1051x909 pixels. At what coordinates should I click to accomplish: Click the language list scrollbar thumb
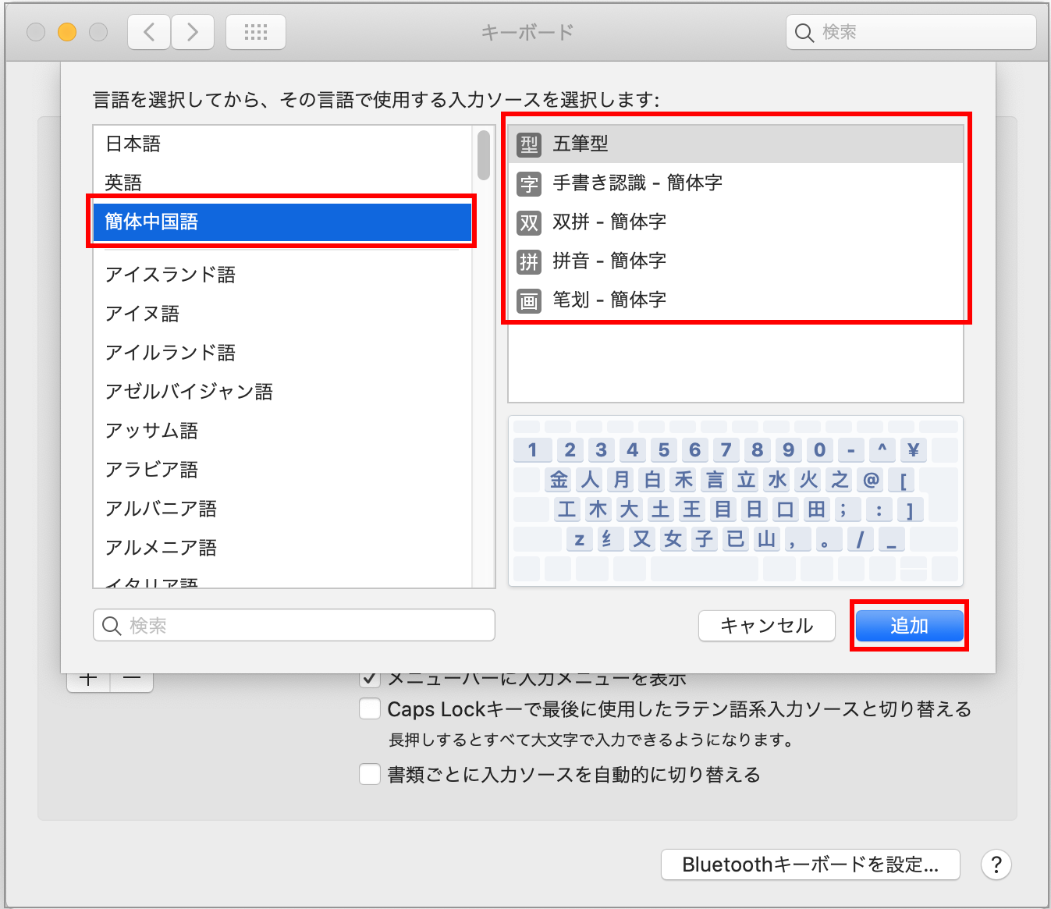point(484,154)
